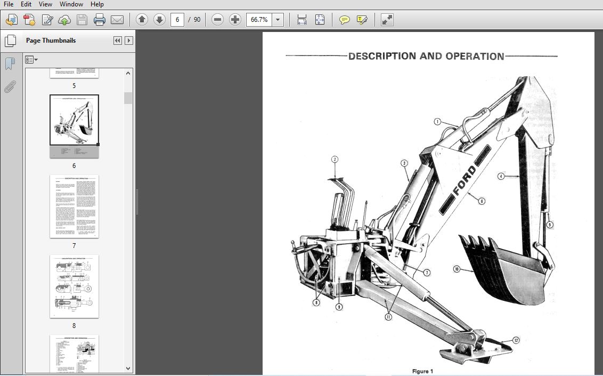This screenshot has width=603, height=376.
Task: Open the zoom level dropdown arrow
Action: coord(278,20)
